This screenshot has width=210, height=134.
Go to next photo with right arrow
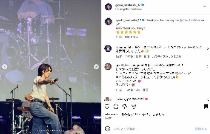click(96, 67)
